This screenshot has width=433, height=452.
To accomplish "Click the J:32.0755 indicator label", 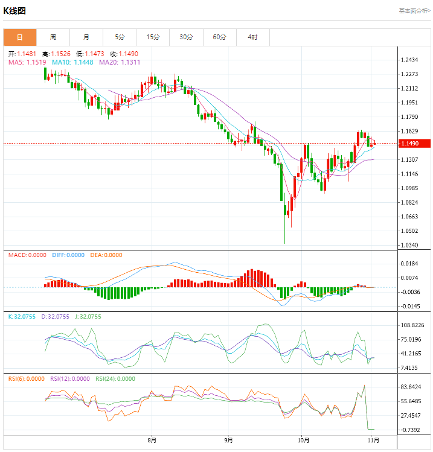I will [88, 316].
